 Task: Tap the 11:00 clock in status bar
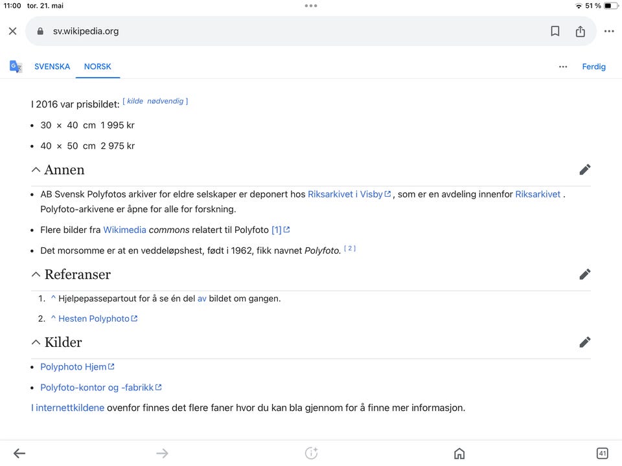[12, 6]
